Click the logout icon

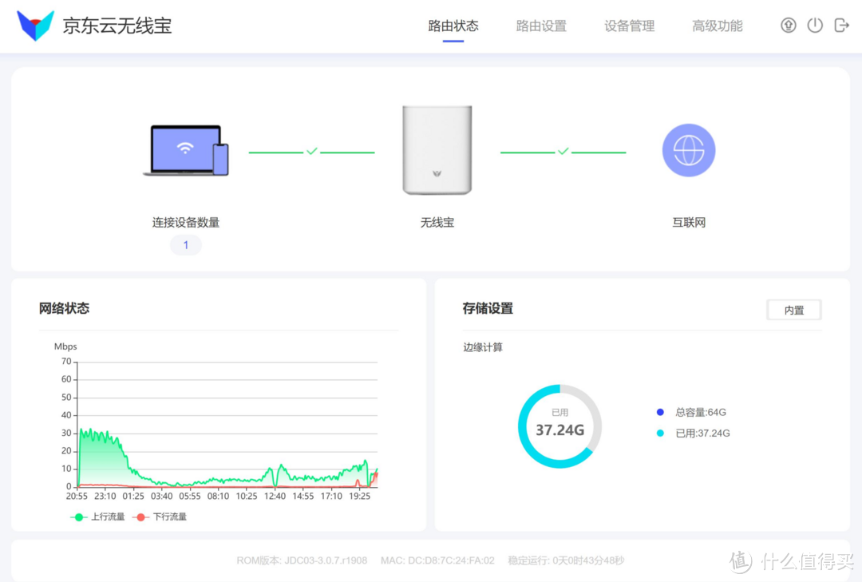click(x=841, y=25)
